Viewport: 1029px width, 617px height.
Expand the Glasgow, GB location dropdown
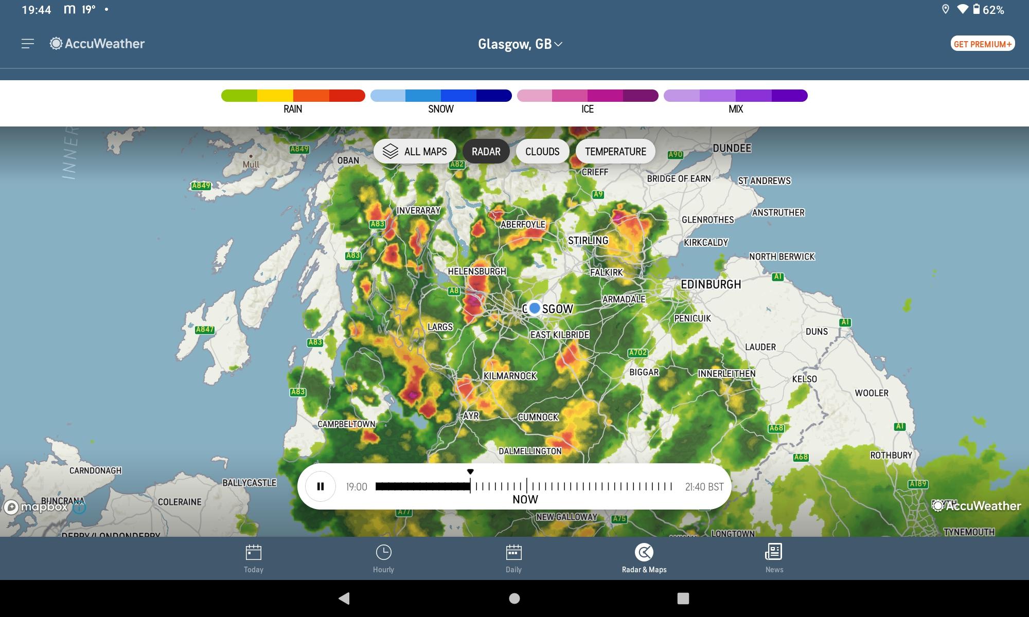[x=520, y=44]
